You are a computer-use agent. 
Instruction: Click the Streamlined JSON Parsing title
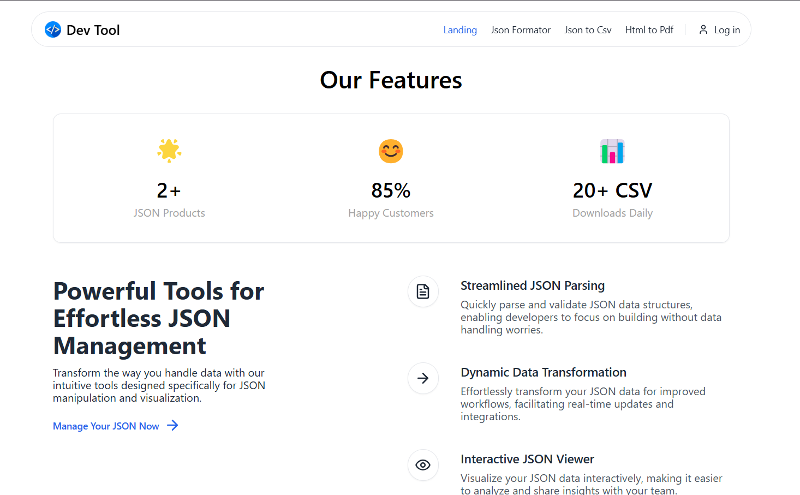coord(533,285)
